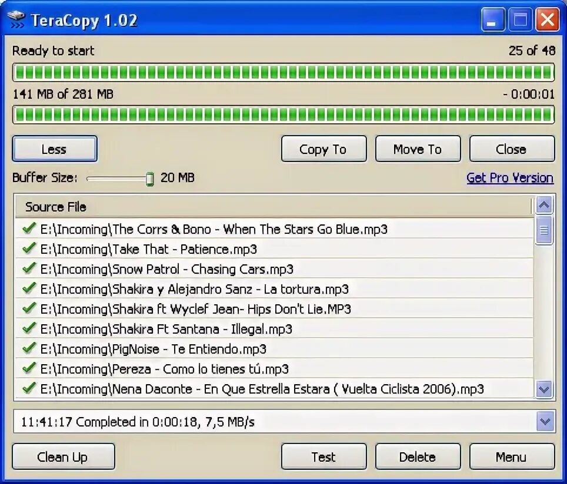Image resolution: width=567 pixels, height=484 pixels.
Task: Click checkmark beside Shakira ft Wyclef Jean file
Action: click(29, 308)
